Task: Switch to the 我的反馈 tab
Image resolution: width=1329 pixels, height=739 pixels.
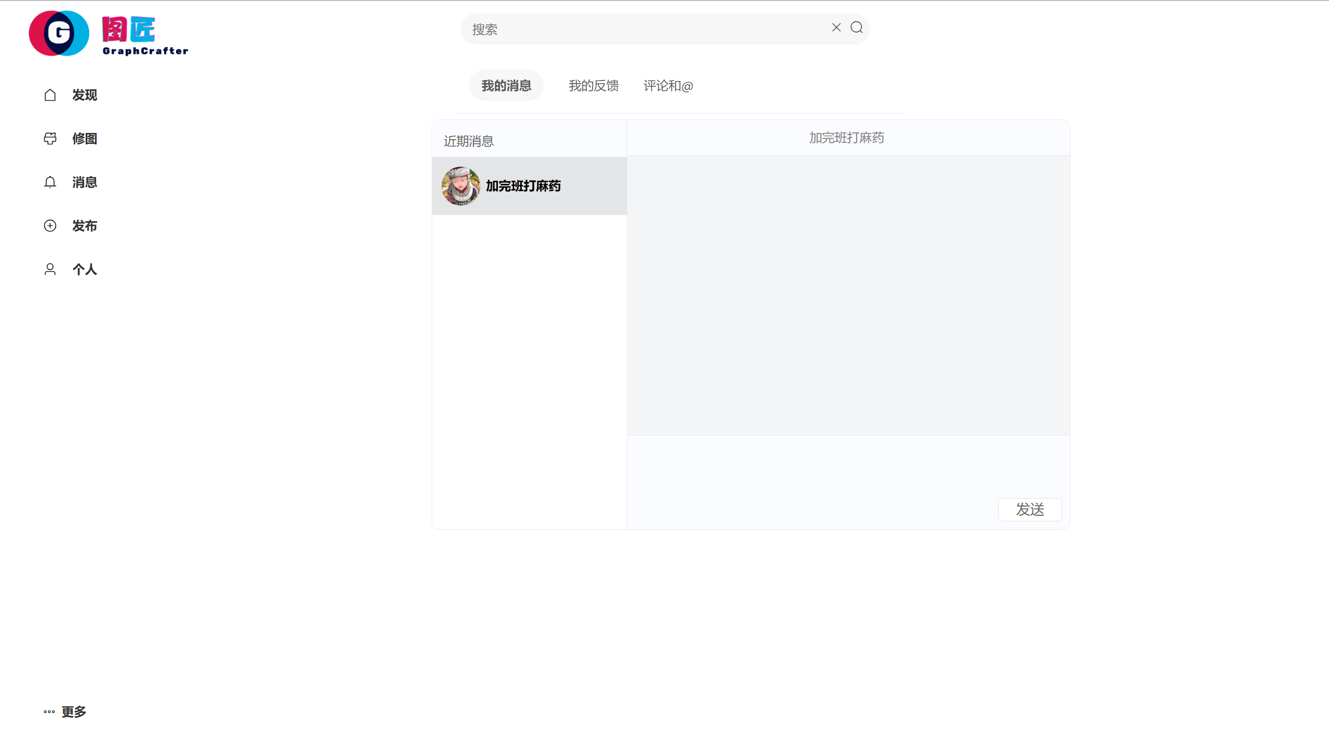Action: [x=593, y=86]
